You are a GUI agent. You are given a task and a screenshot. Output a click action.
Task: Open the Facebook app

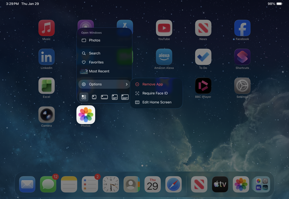click(242, 28)
